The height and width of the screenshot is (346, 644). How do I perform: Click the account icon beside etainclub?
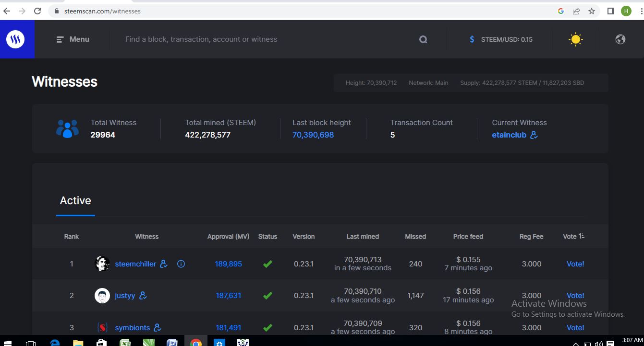tap(534, 135)
